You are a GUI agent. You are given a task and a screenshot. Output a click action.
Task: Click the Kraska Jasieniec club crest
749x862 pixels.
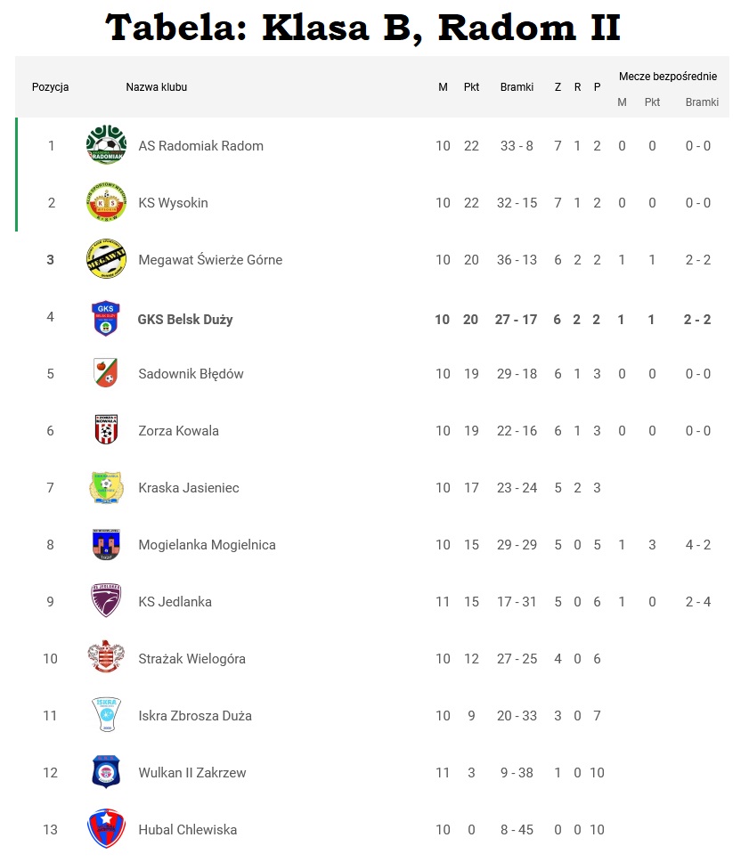click(x=106, y=487)
